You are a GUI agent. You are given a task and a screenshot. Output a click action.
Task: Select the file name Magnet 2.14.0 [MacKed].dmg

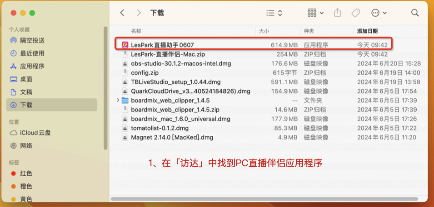pyautogui.click(x=172, y=137)
